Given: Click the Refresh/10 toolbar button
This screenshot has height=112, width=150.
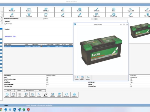Looking at the screenshot, I should [66, 95].
